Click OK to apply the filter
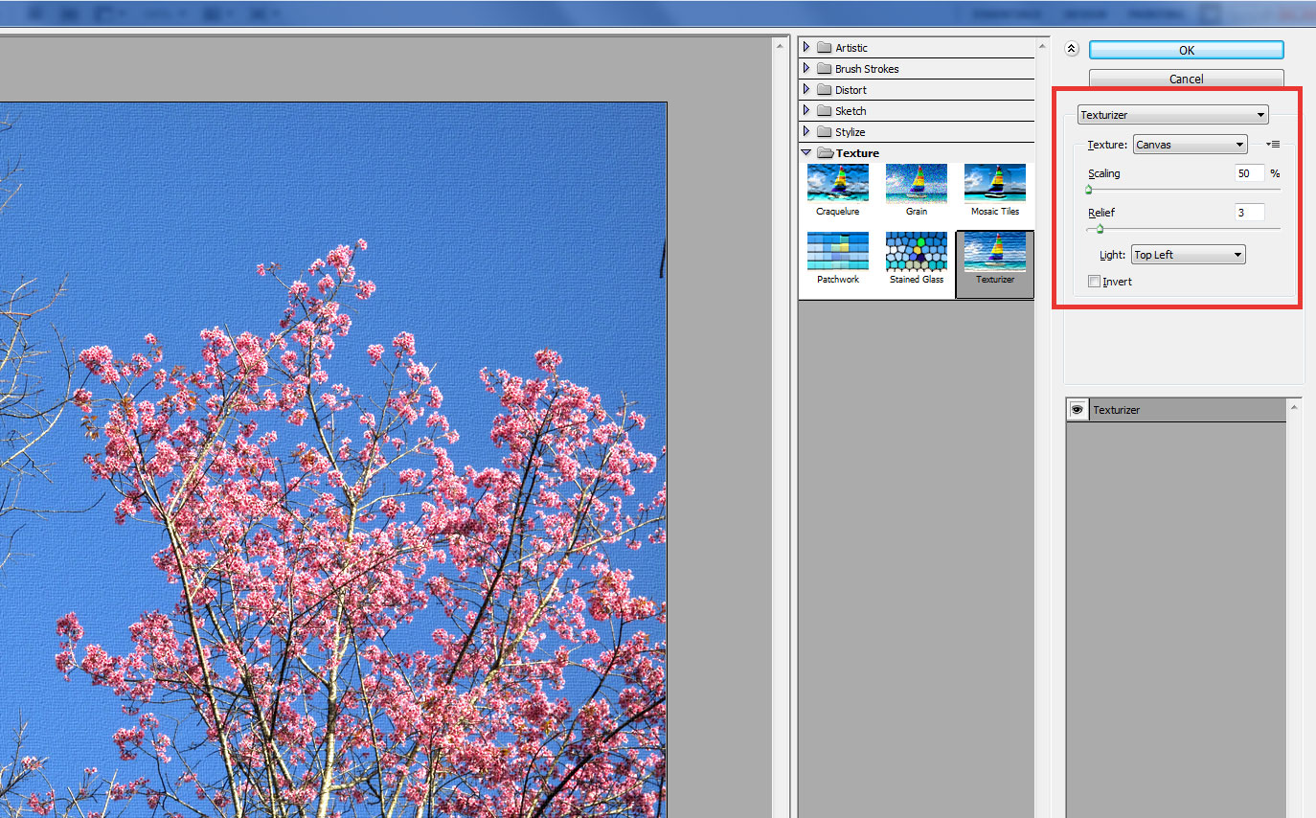 [x=1186, y=51]
